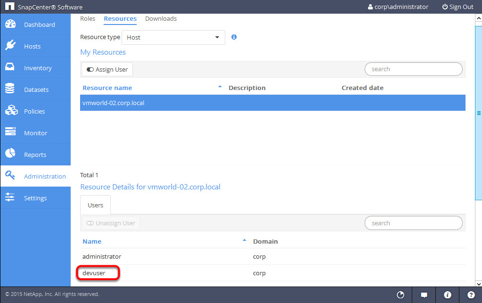482x303 pixels.
Task: Open the help question mark icon
Action: tap(471, 295)
